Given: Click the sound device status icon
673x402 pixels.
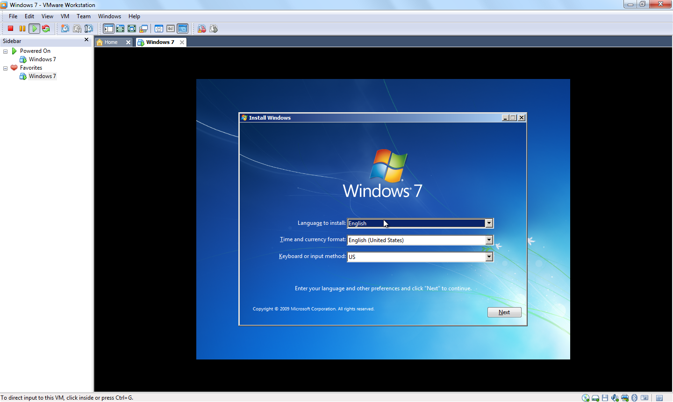Looking at the screenshot, I should tap(615, 398).
